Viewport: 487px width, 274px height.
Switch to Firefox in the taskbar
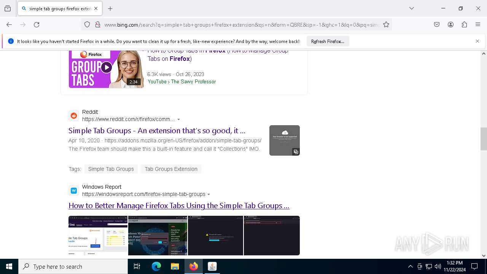[194, 266]
